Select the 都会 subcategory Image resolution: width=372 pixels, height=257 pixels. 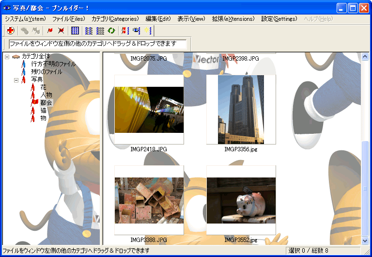pos(46,103)
